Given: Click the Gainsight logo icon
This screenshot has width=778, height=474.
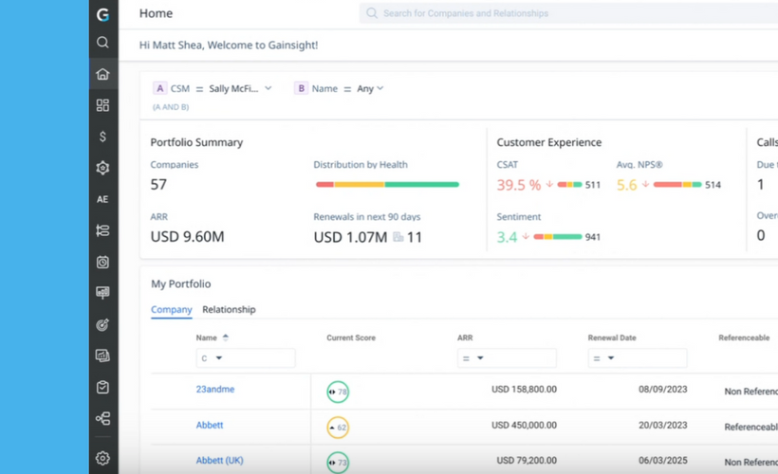Looking at the screenshot, I should [102, 14].
